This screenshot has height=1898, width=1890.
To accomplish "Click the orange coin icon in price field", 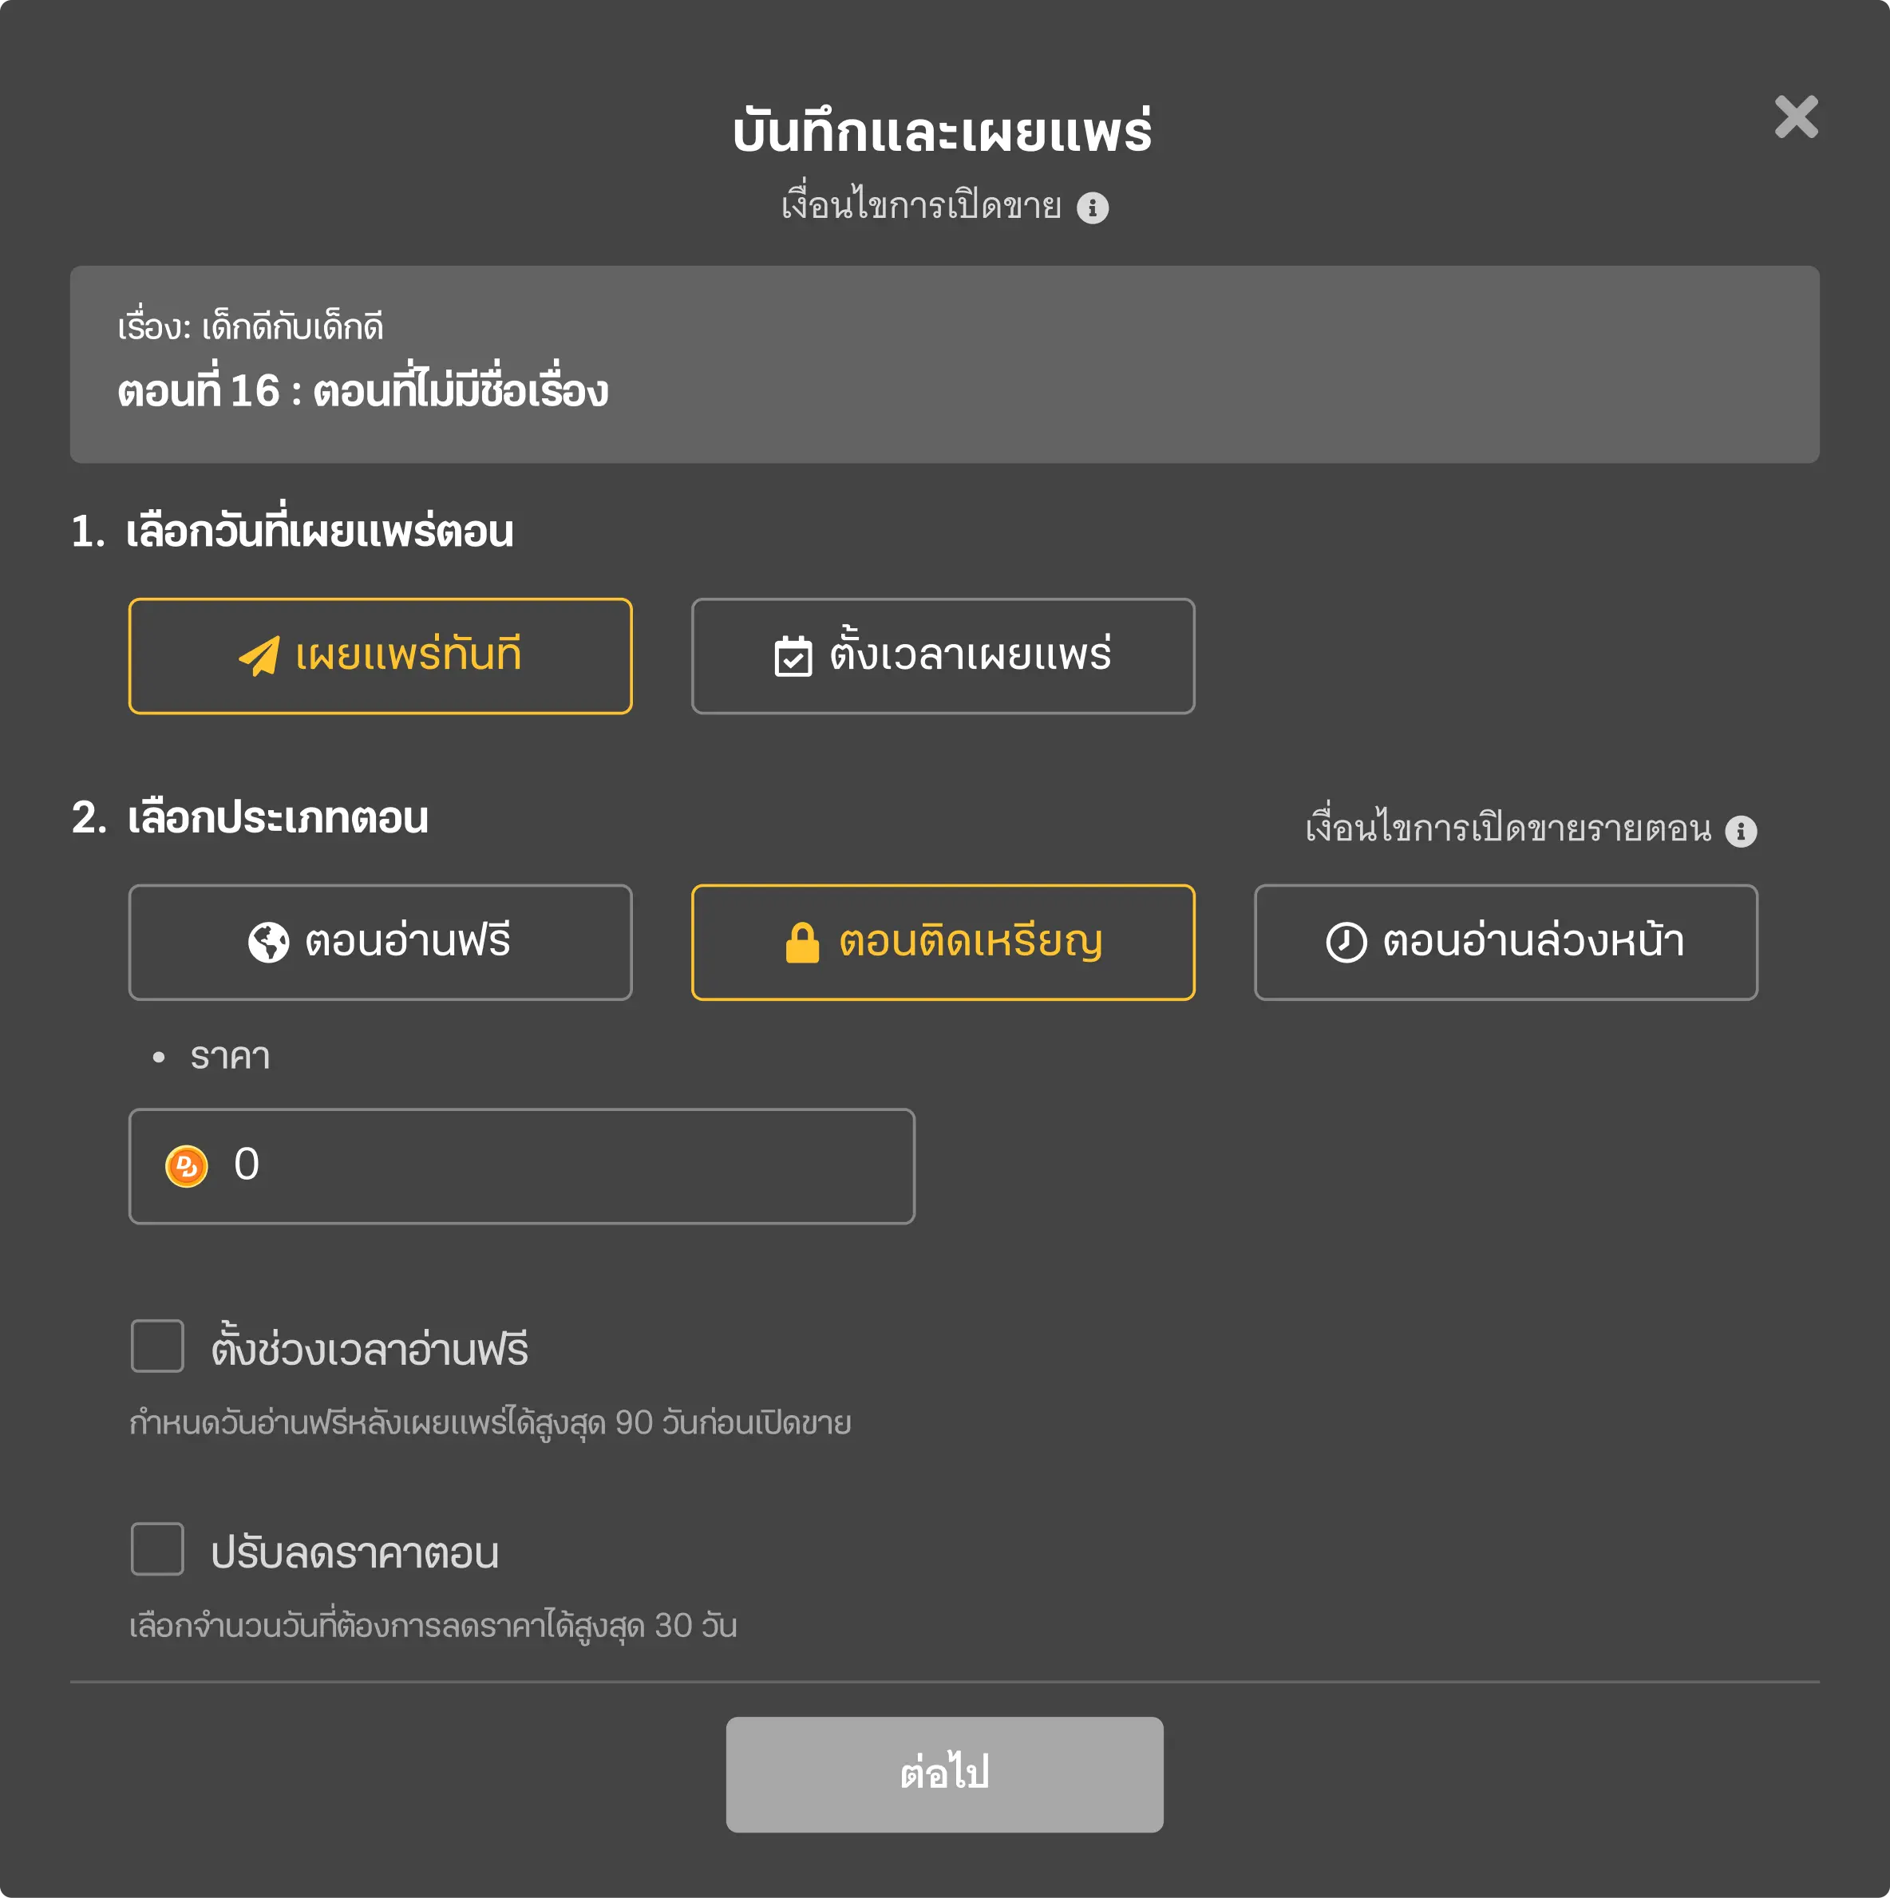I will coord(187,1167).
